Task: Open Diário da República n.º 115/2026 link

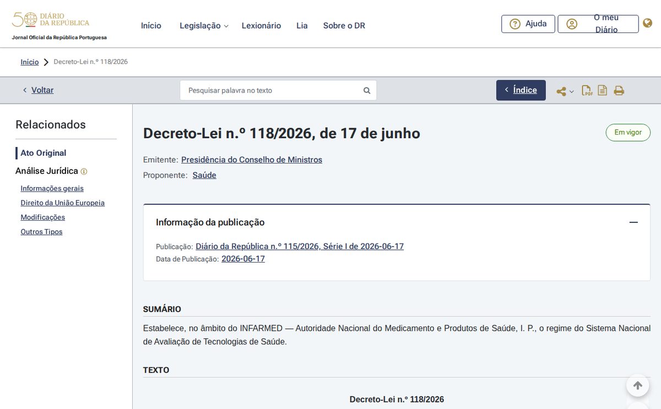Action: pyautogui.click(x=300, y=246)
